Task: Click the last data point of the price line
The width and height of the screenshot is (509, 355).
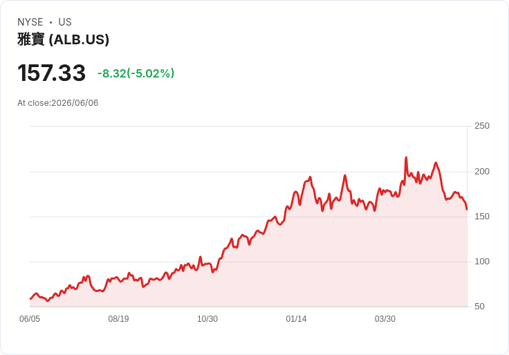Action: tap(467, 210)
